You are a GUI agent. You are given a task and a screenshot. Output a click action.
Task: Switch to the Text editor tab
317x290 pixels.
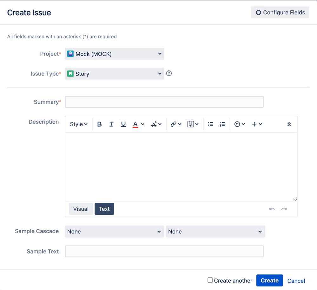[104, 209]
